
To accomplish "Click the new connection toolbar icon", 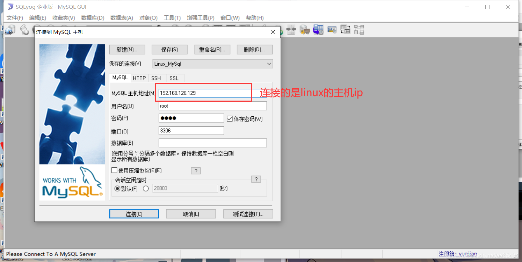I will pyautogui.click(x=10, y=30).
